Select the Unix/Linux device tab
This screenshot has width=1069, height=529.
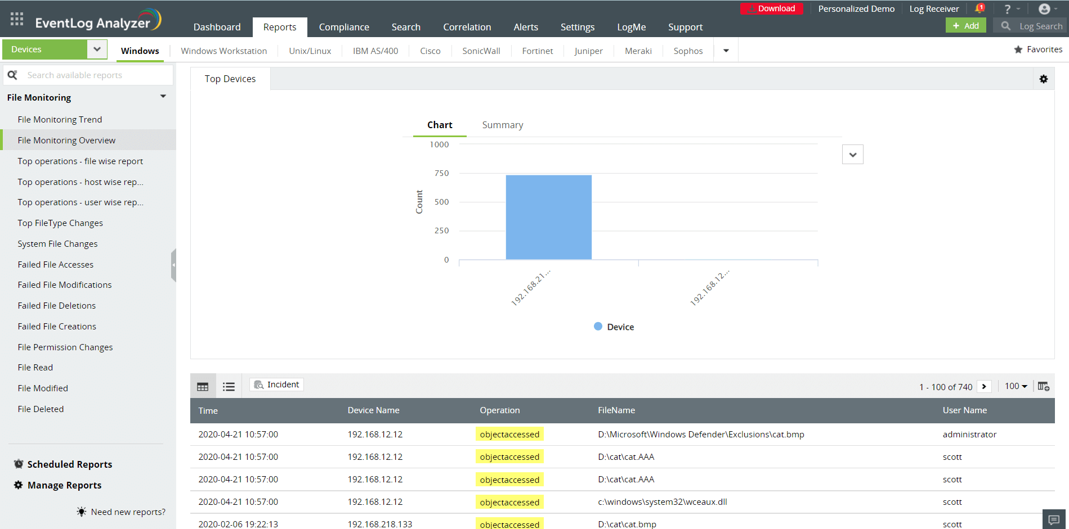tap(310, 51)
